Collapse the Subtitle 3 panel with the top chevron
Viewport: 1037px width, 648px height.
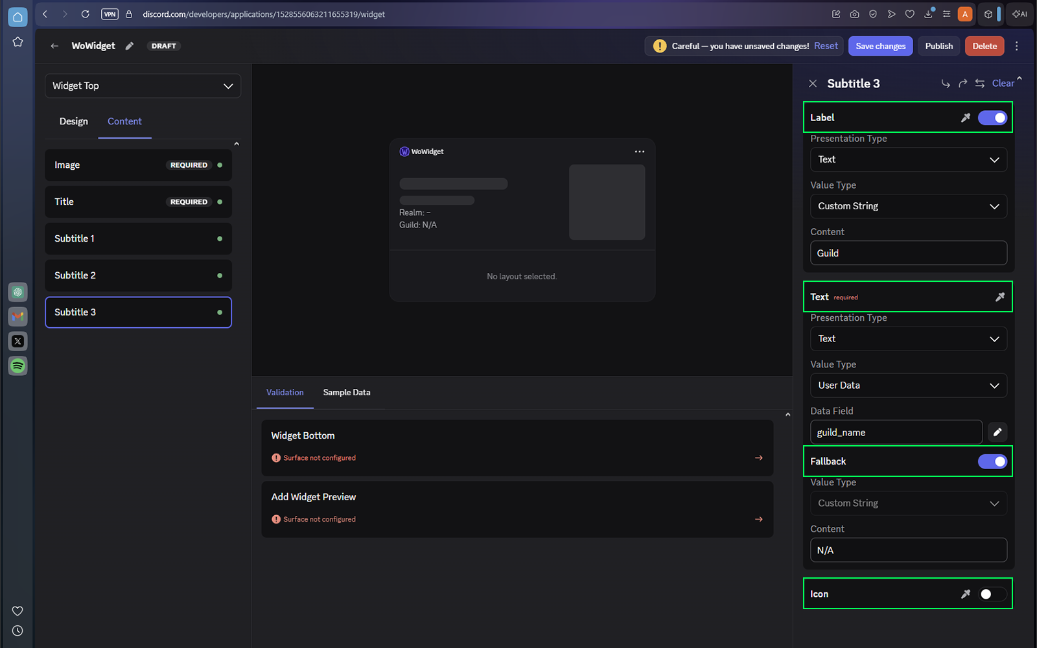[1019, 78]
